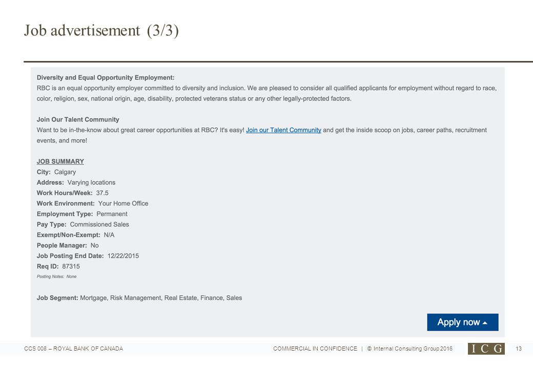The height and width of the screenshot is (369, 533).
Task: Click the page number 13
Action: pos(518,348)
